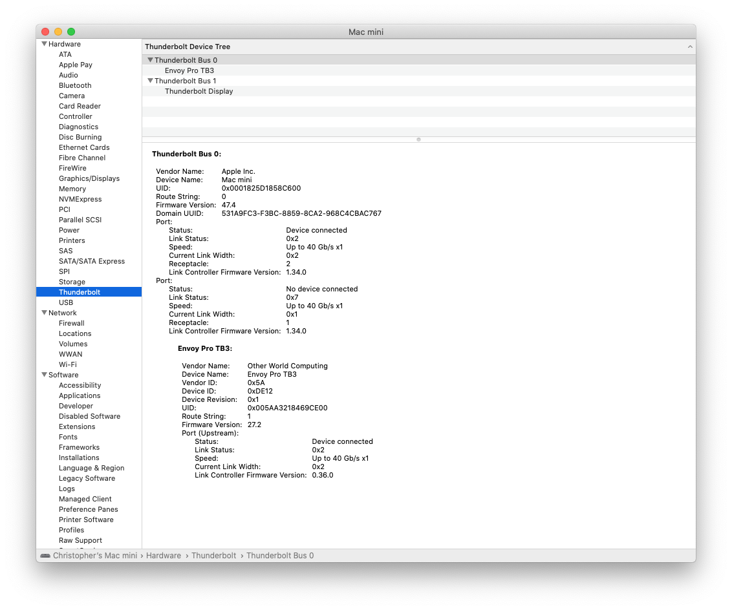This screenshot has width=732, height=610.
Task: Open Logs under Software
Action: click(x=67, y=489)
